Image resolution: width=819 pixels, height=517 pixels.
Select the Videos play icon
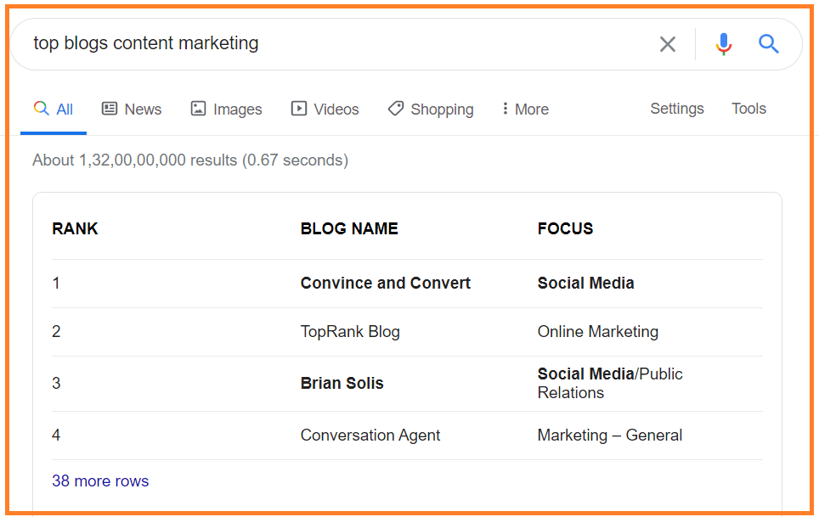click(x=299, y=109)
